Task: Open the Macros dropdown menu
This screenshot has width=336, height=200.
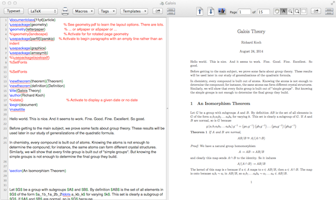Action: click(x=83, y=11)
